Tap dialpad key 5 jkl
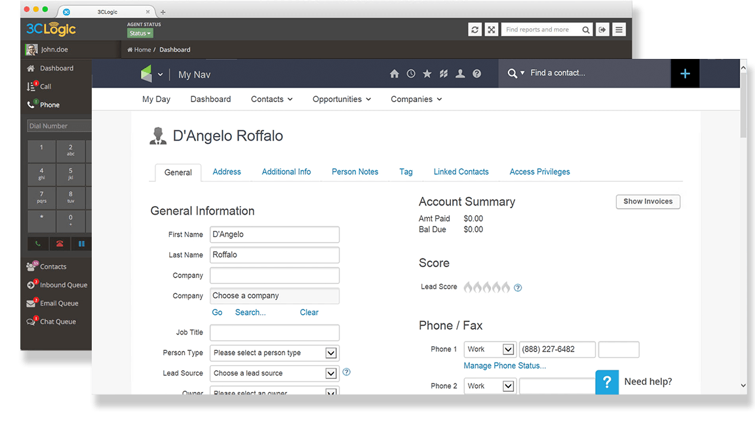This screenshot has height=428, width=755. click(x=70, y=174)
